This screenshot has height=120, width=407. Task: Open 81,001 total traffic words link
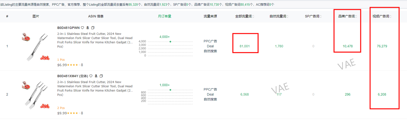coord(245,46)
